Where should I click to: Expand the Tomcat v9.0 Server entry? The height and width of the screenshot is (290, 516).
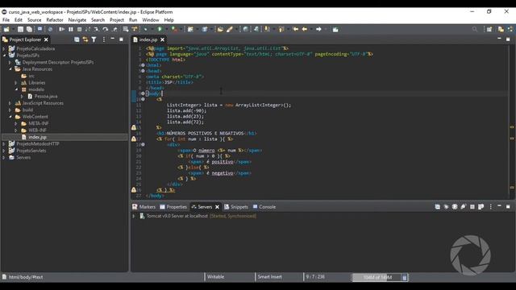[134, 216]
